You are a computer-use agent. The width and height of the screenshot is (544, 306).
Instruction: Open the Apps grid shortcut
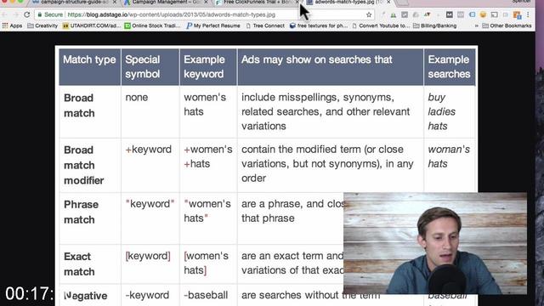12,25
